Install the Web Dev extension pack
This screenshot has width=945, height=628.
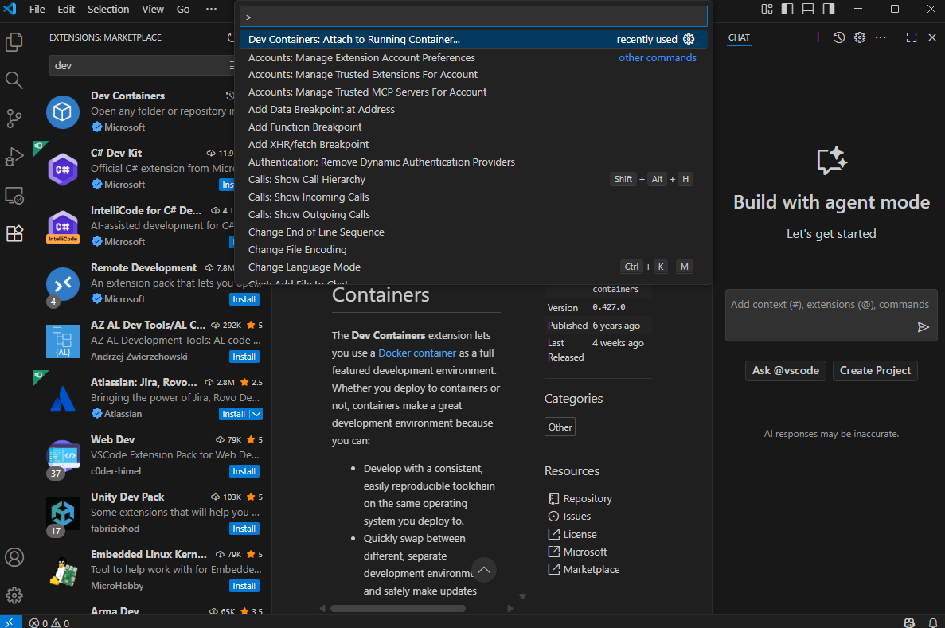[244, 471]
